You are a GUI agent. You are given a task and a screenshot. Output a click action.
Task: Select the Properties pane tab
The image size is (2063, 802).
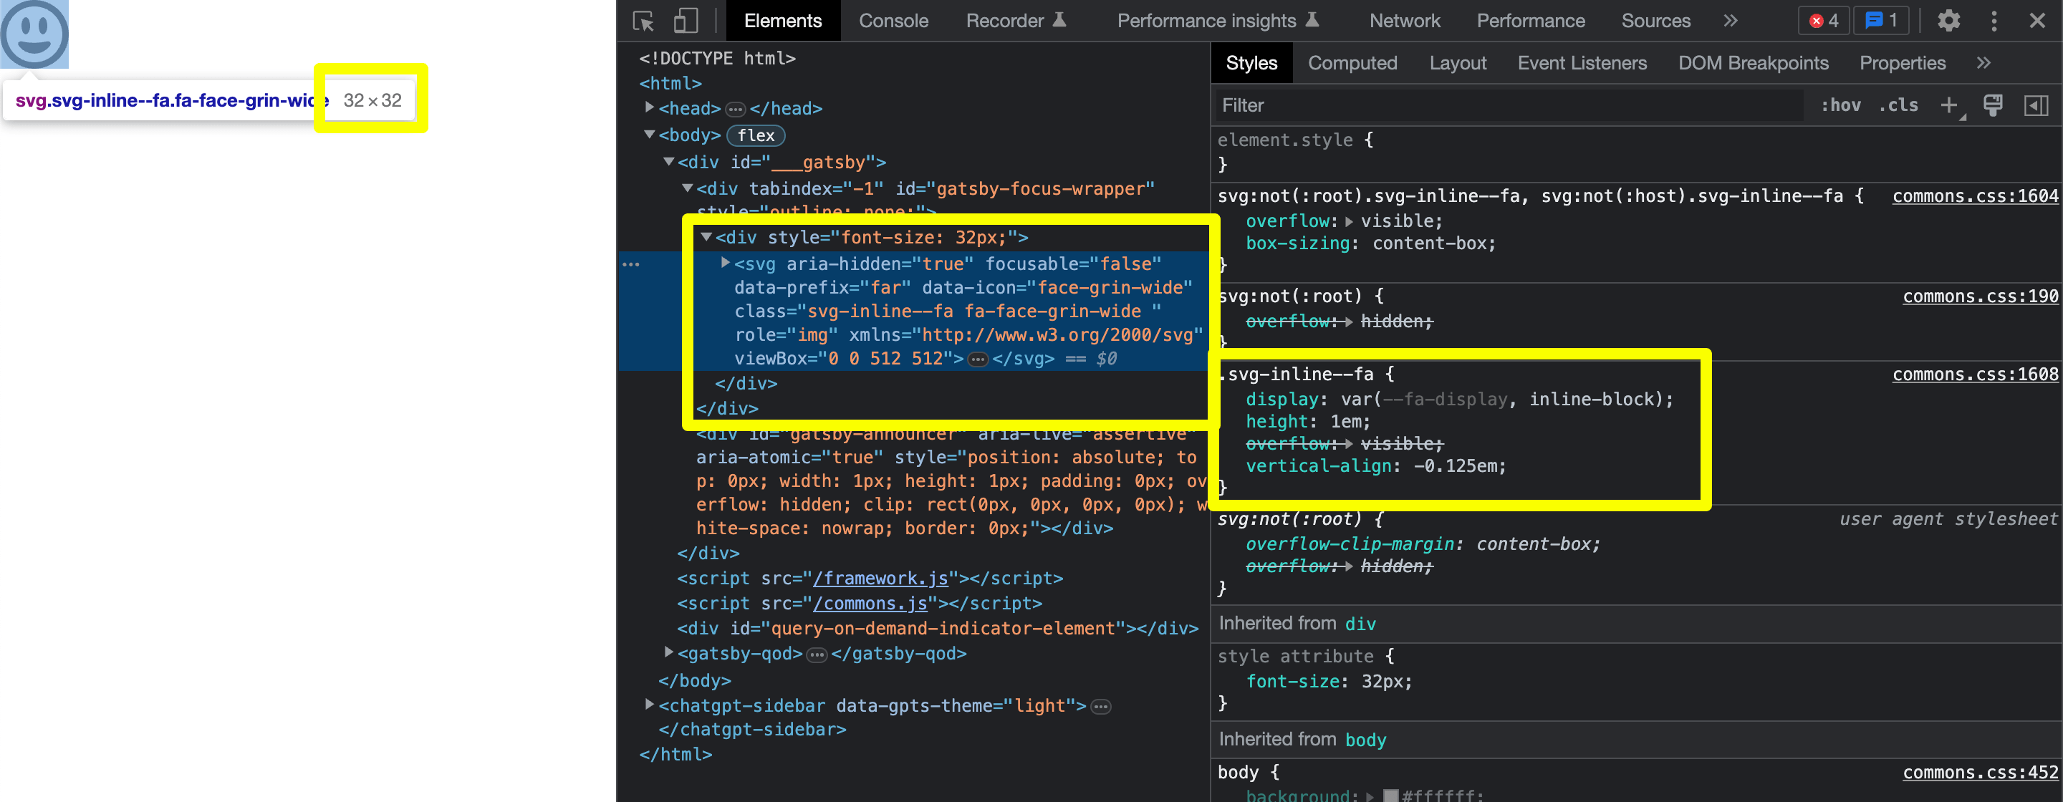click(x=1902, y=63)
